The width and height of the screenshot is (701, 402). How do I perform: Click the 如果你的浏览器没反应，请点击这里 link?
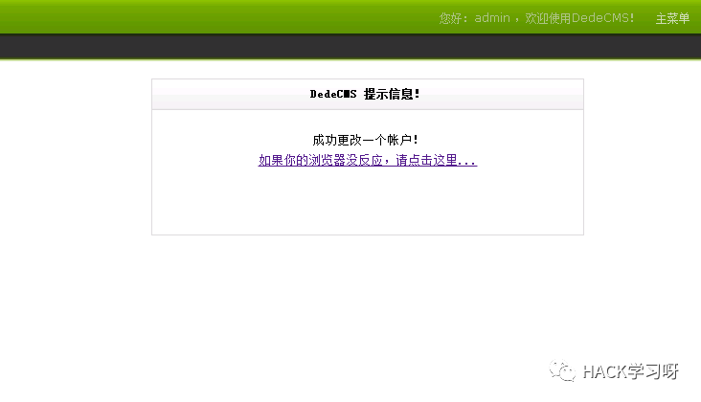point(368,160)
